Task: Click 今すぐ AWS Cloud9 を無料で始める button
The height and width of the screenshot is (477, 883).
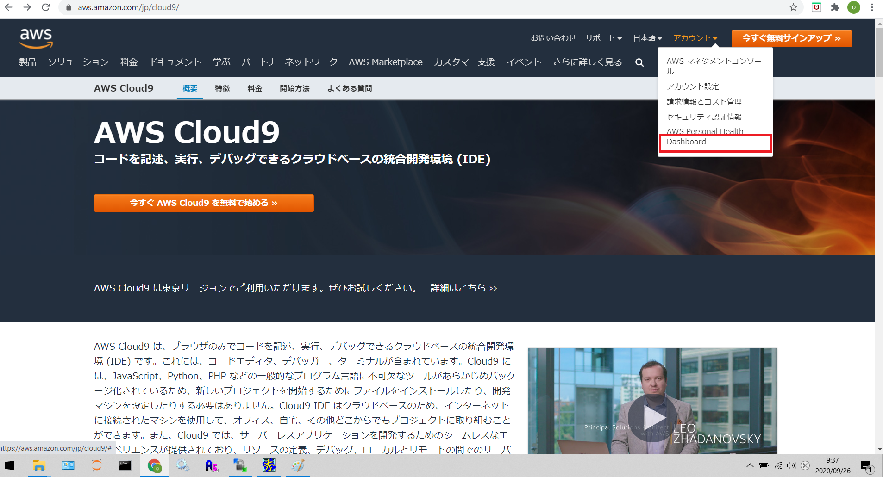Action: tap(204, 203)
